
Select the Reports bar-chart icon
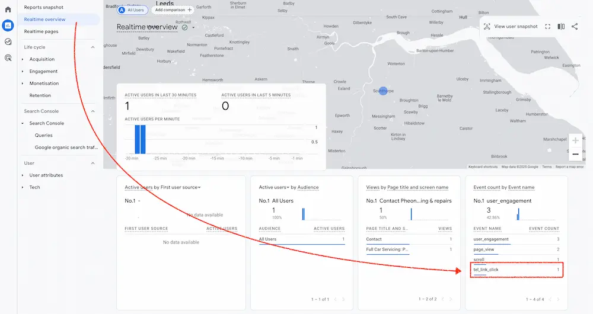8,25
